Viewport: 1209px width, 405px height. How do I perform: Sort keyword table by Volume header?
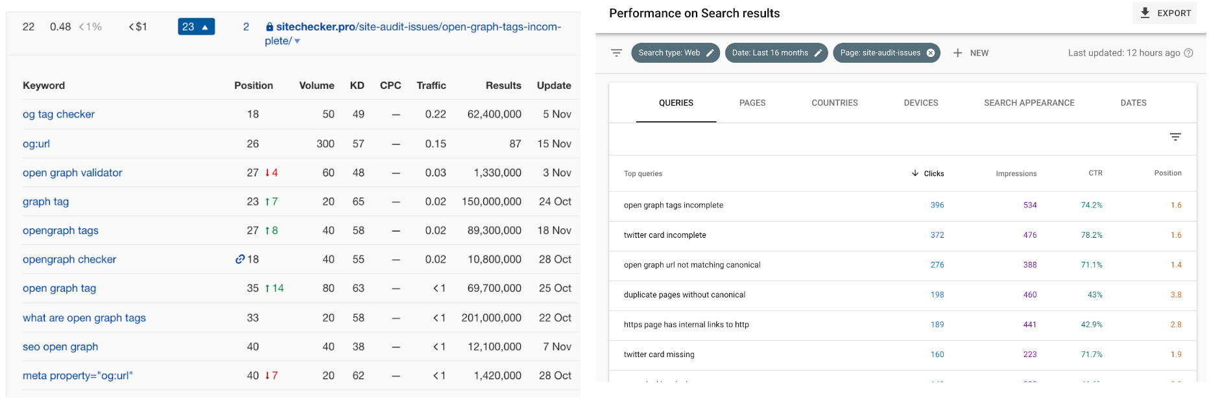[x=317, y=86]
